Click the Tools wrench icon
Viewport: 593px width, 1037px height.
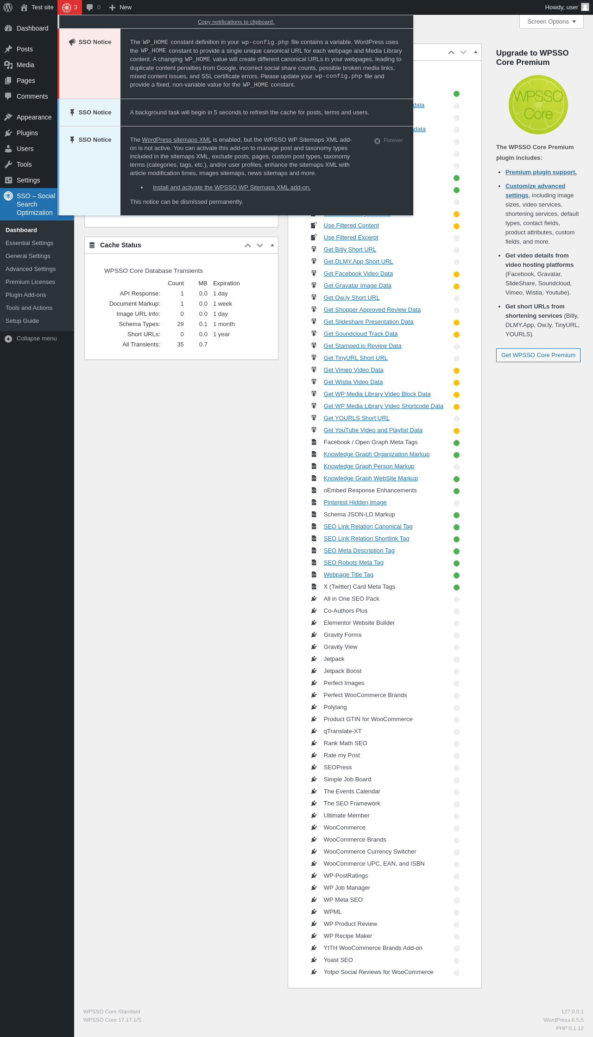click(8, 164)
